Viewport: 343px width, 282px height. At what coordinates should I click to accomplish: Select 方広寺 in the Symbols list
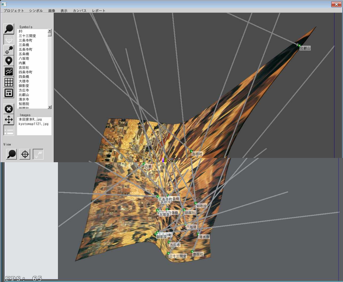[32, 90]
